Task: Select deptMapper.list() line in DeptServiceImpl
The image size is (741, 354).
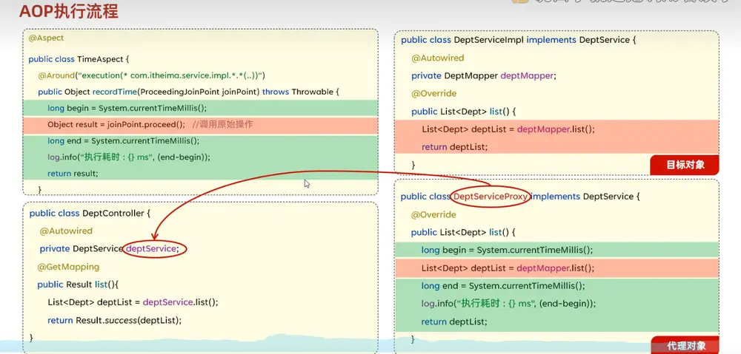Action: [508, 129]
